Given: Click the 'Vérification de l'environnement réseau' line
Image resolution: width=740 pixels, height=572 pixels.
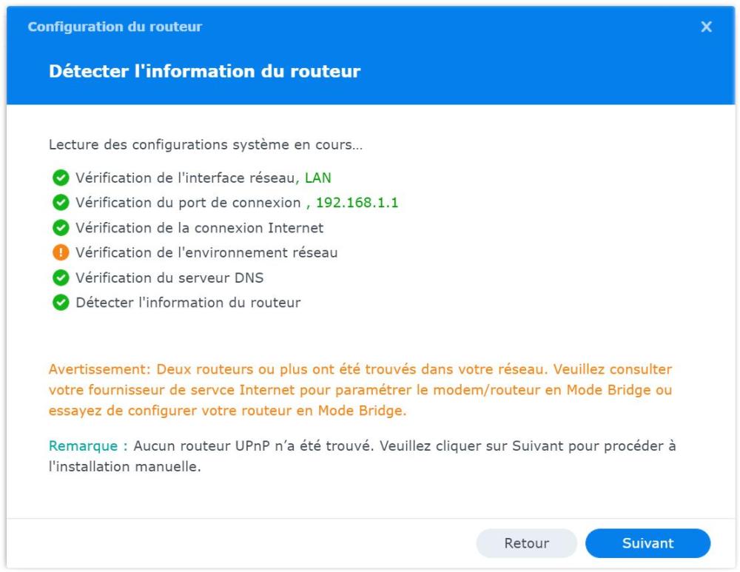Looking at the screenshot, I should click(206, 253).
